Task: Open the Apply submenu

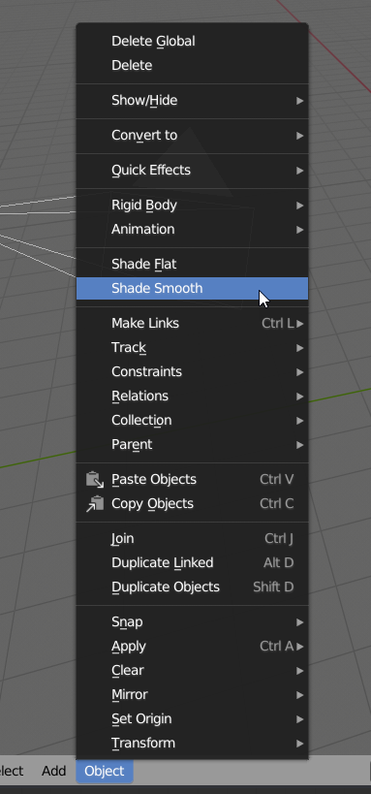Action: point(192,646)
